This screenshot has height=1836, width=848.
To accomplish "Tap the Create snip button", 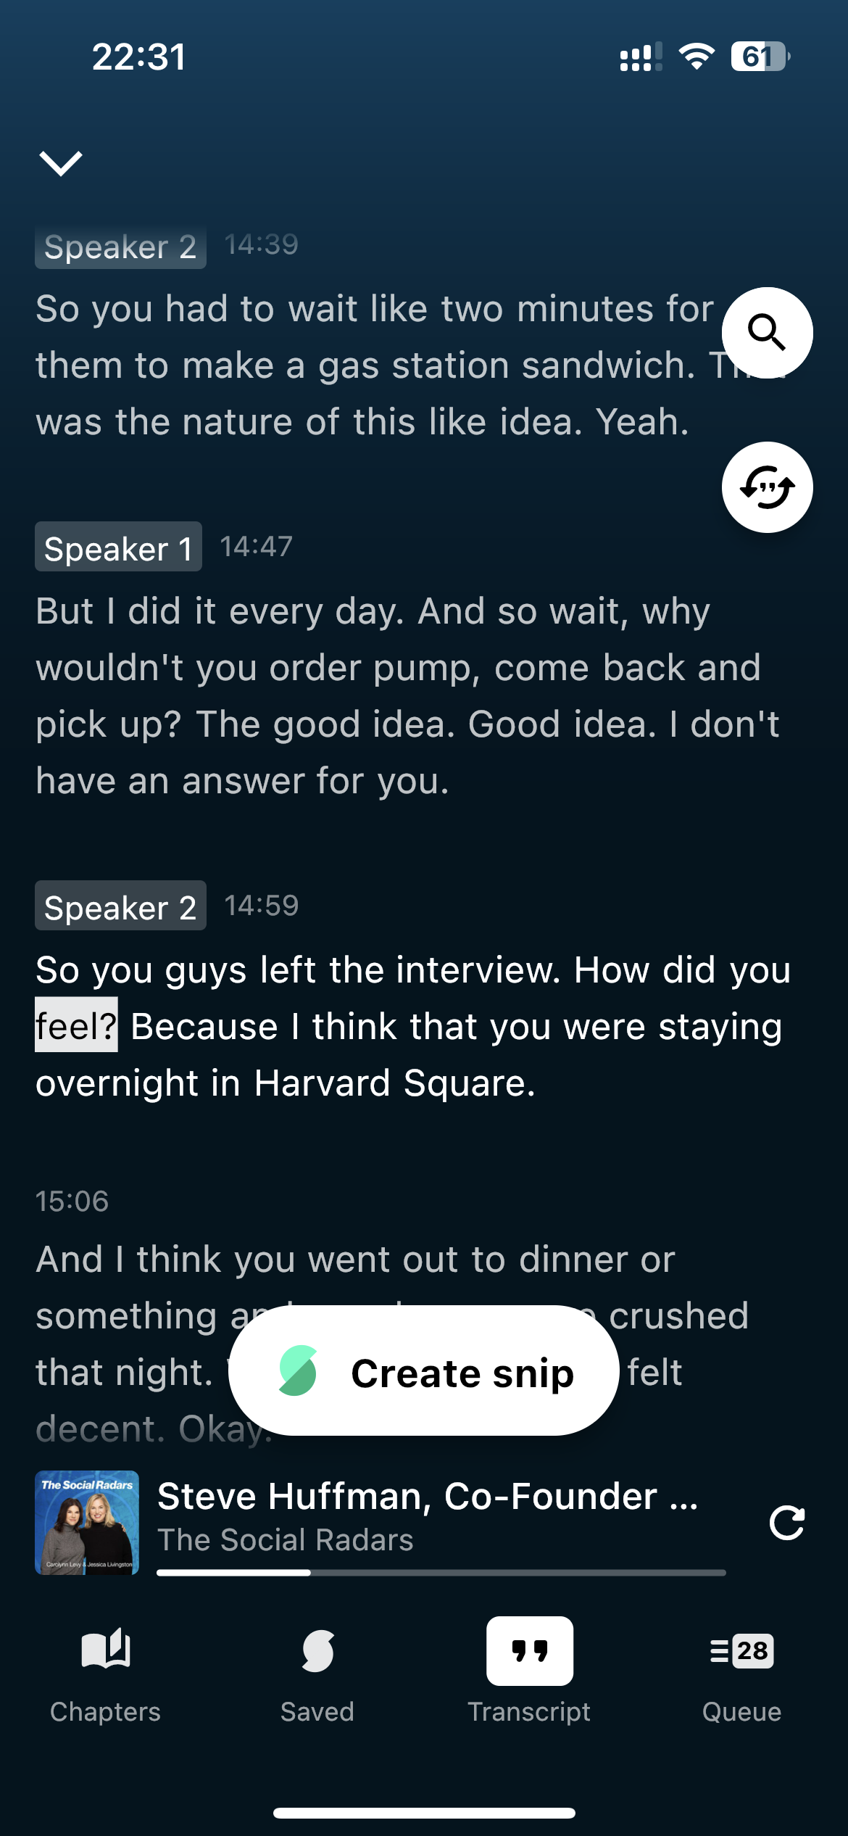I will (424, 1371).
